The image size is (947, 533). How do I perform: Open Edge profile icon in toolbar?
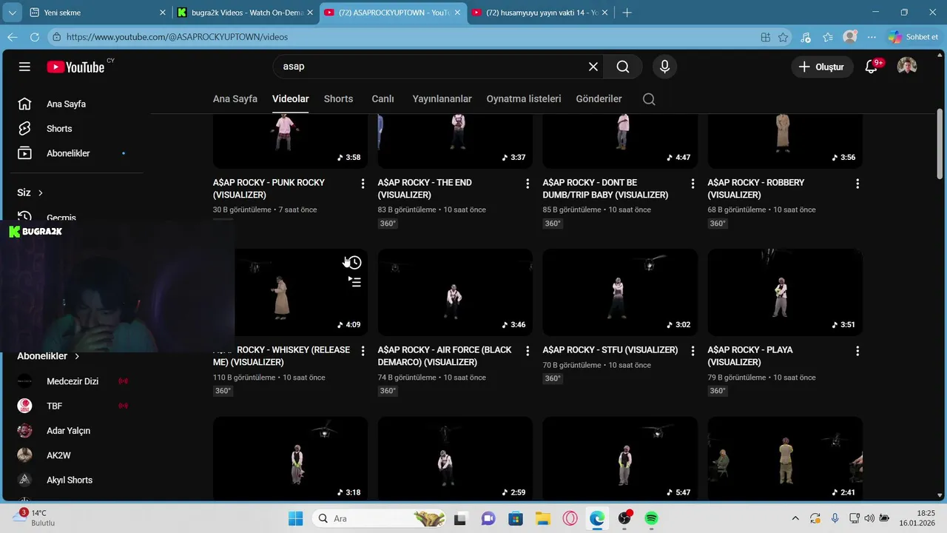coord(850,37)
